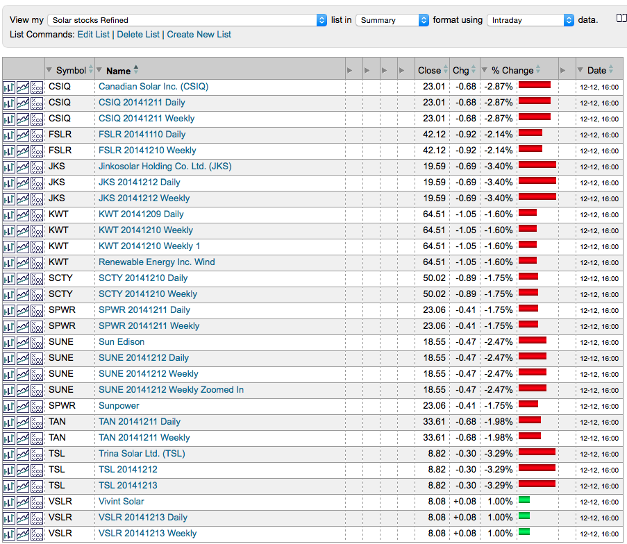Screen dimensions: 627x544
Task: Click bar chart icon for Jinkosolar Holding row
Action: (x=9, y=167)
